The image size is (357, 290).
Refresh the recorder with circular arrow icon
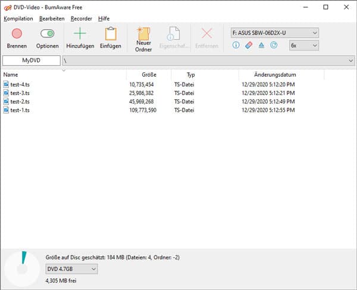[x=274, y=45]
